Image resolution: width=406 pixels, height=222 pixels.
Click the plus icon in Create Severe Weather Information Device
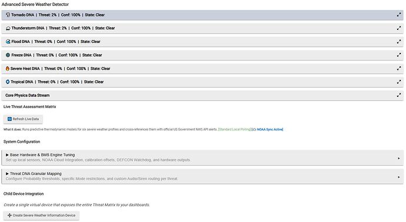point(9,216)
